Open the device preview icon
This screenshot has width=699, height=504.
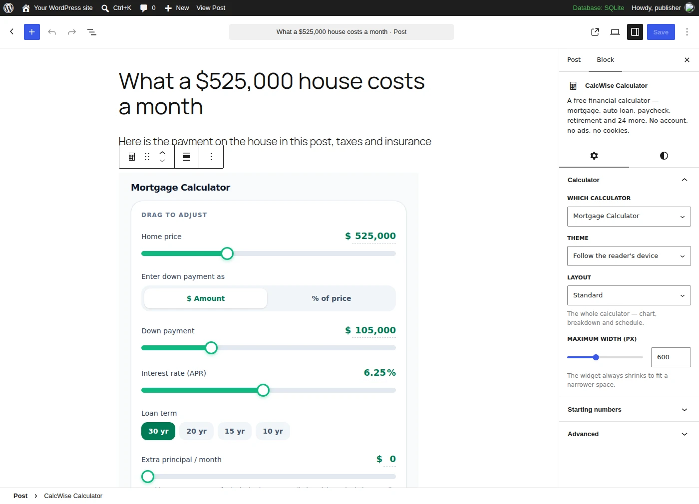click(615, 32)
